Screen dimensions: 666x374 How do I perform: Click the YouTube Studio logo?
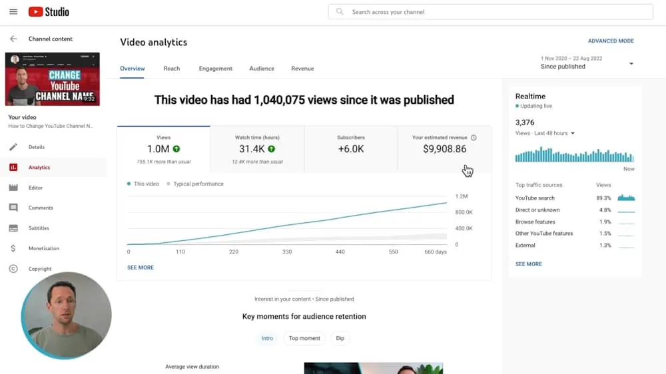49,12
